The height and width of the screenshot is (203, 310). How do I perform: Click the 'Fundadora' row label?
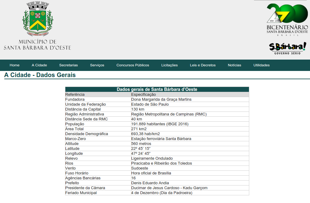[x=75, y=99]
